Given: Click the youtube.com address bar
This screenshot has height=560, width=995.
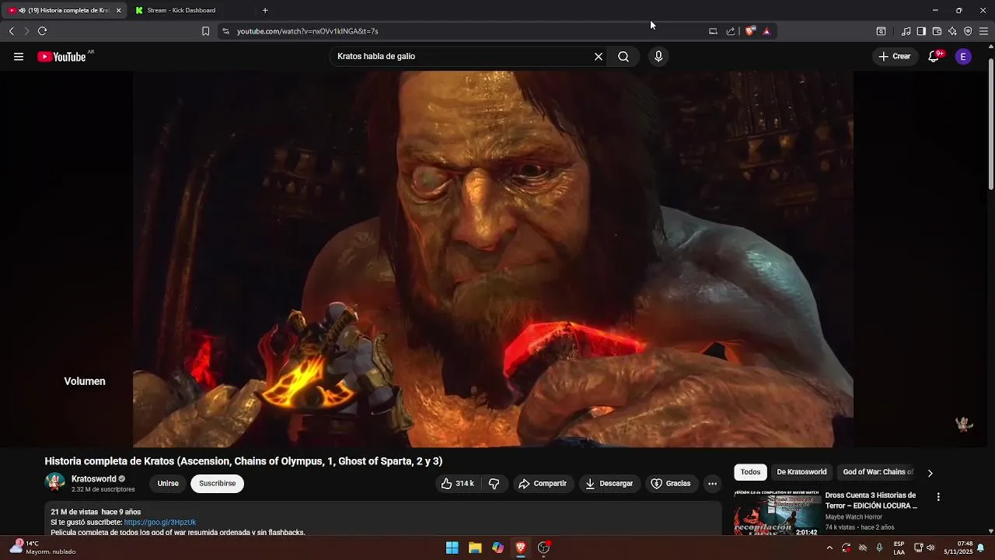Looking at the screenshot, I should click(466, 31).
